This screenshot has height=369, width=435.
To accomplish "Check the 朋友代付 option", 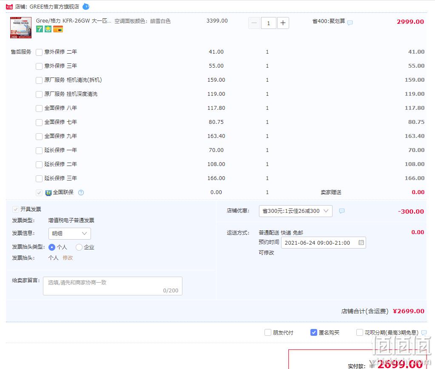I will pos(268,332).
